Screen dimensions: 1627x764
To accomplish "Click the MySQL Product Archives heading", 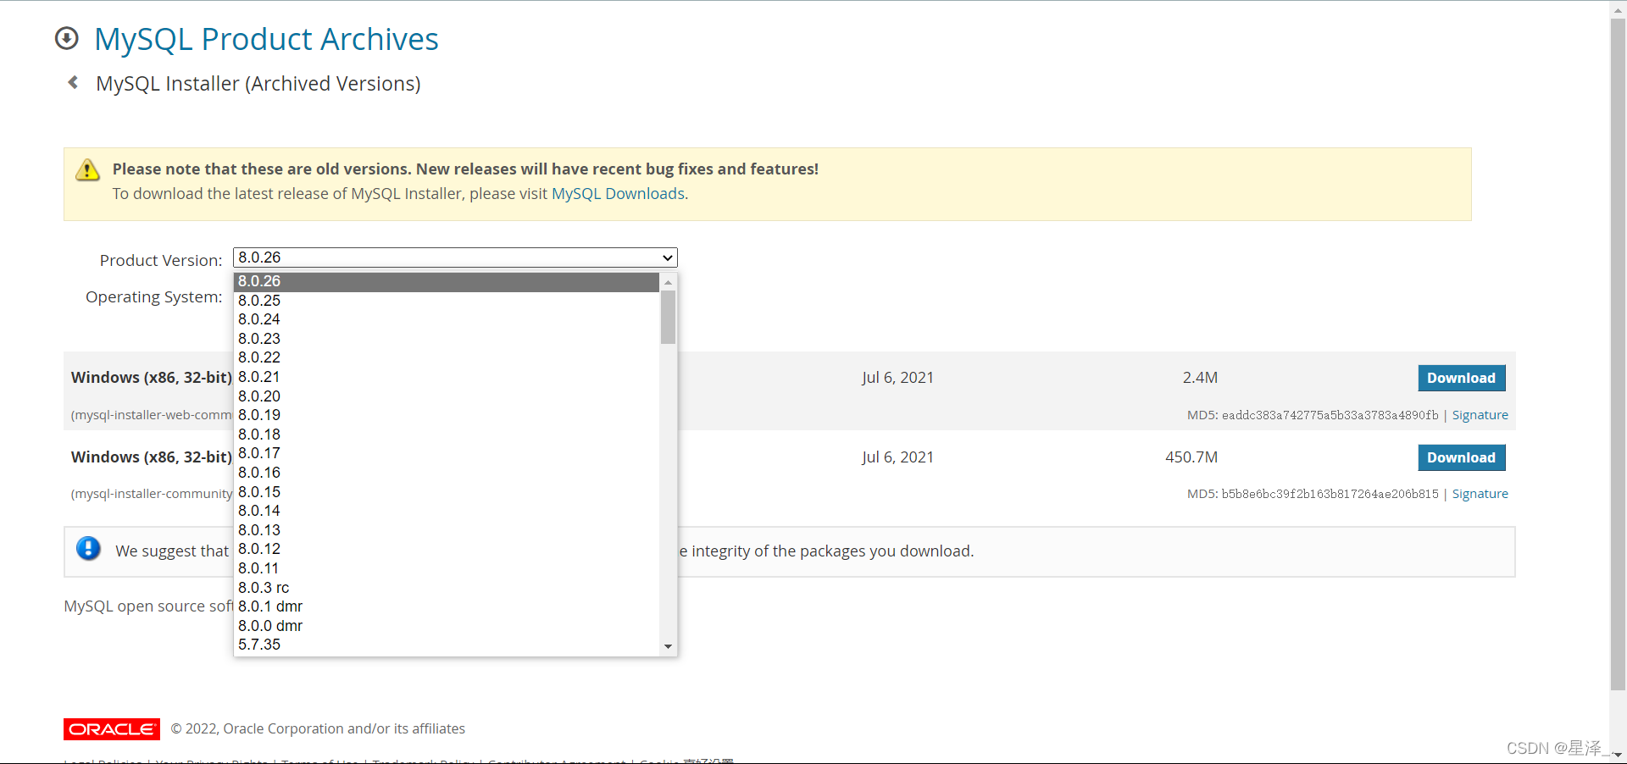I will (266, 39).
